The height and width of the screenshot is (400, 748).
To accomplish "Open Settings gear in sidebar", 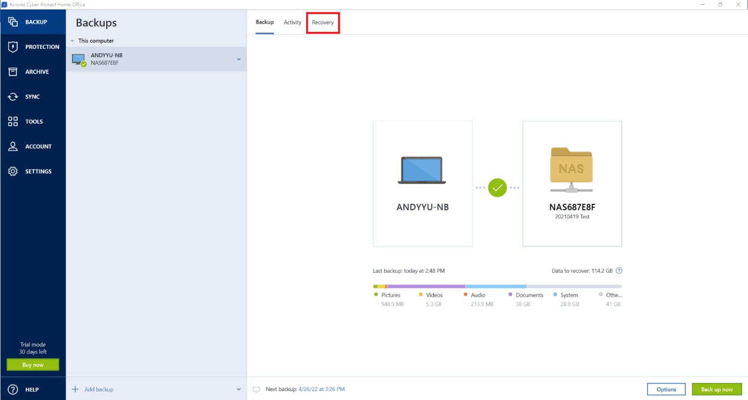I will coord(32,171).
